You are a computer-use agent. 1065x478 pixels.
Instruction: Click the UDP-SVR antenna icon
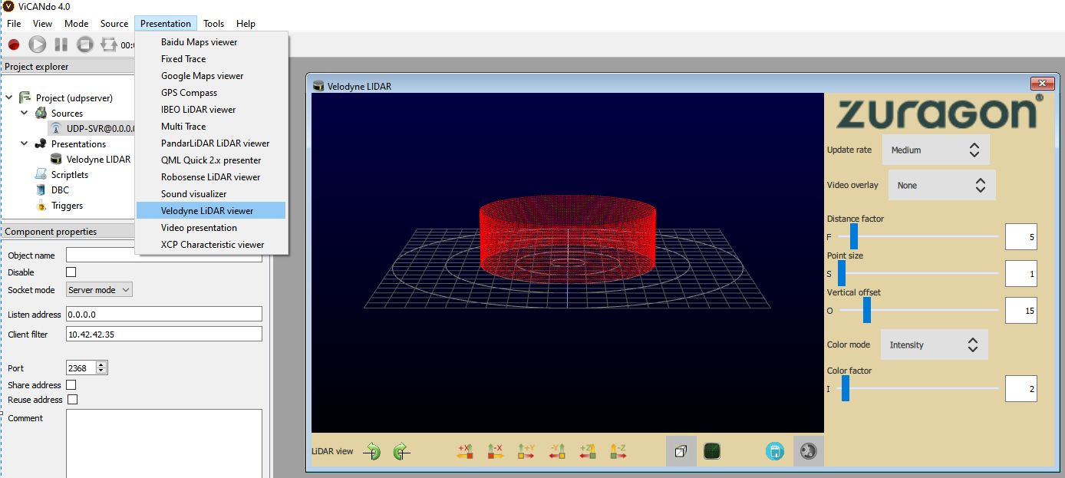[56, 128]
